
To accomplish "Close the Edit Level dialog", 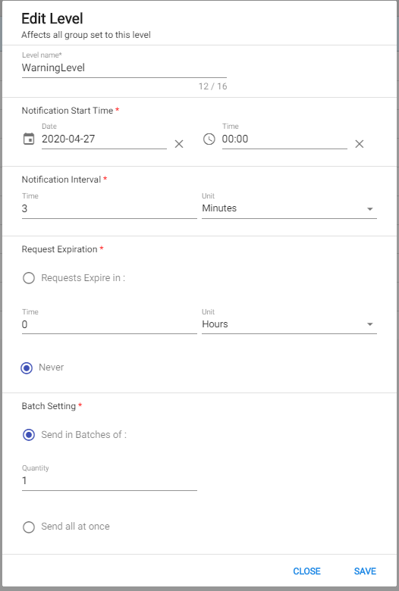I will [x=307, y=571].
